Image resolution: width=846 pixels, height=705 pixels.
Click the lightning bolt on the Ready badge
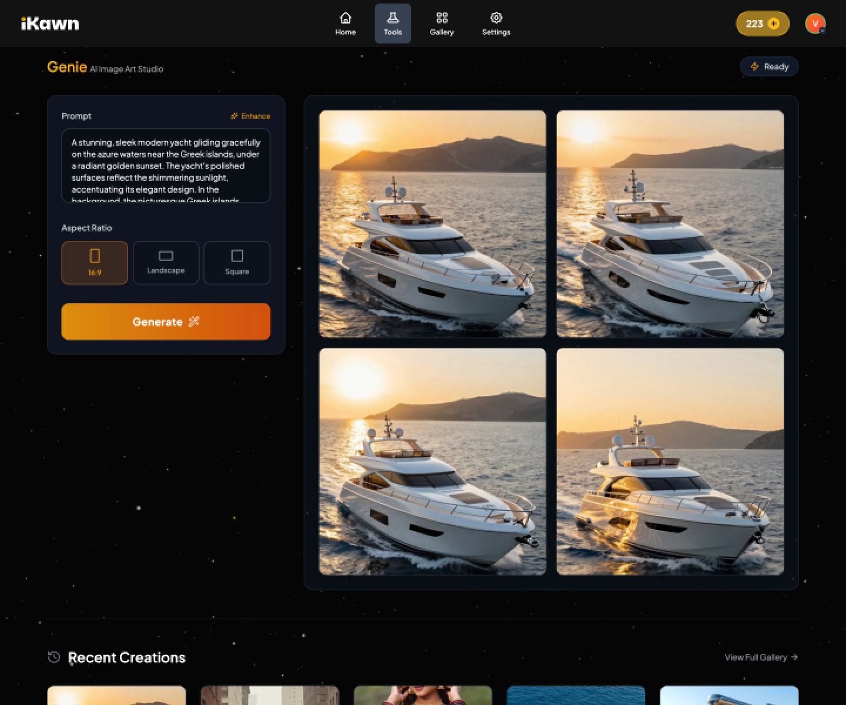[x=755, y=66]
